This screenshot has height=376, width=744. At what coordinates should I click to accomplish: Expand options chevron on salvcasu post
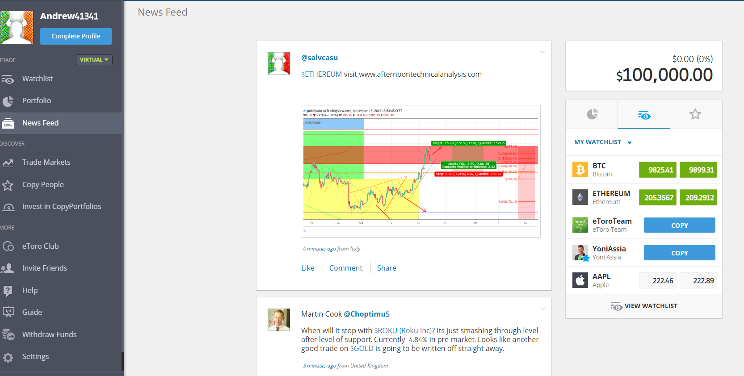pos(542,52)
